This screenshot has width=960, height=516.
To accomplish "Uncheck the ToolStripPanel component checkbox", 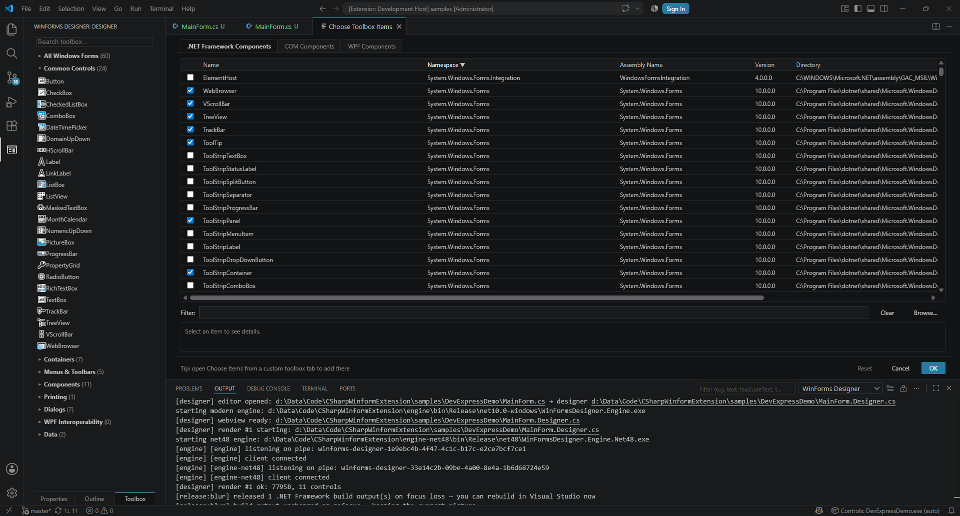I will [190, 220].
